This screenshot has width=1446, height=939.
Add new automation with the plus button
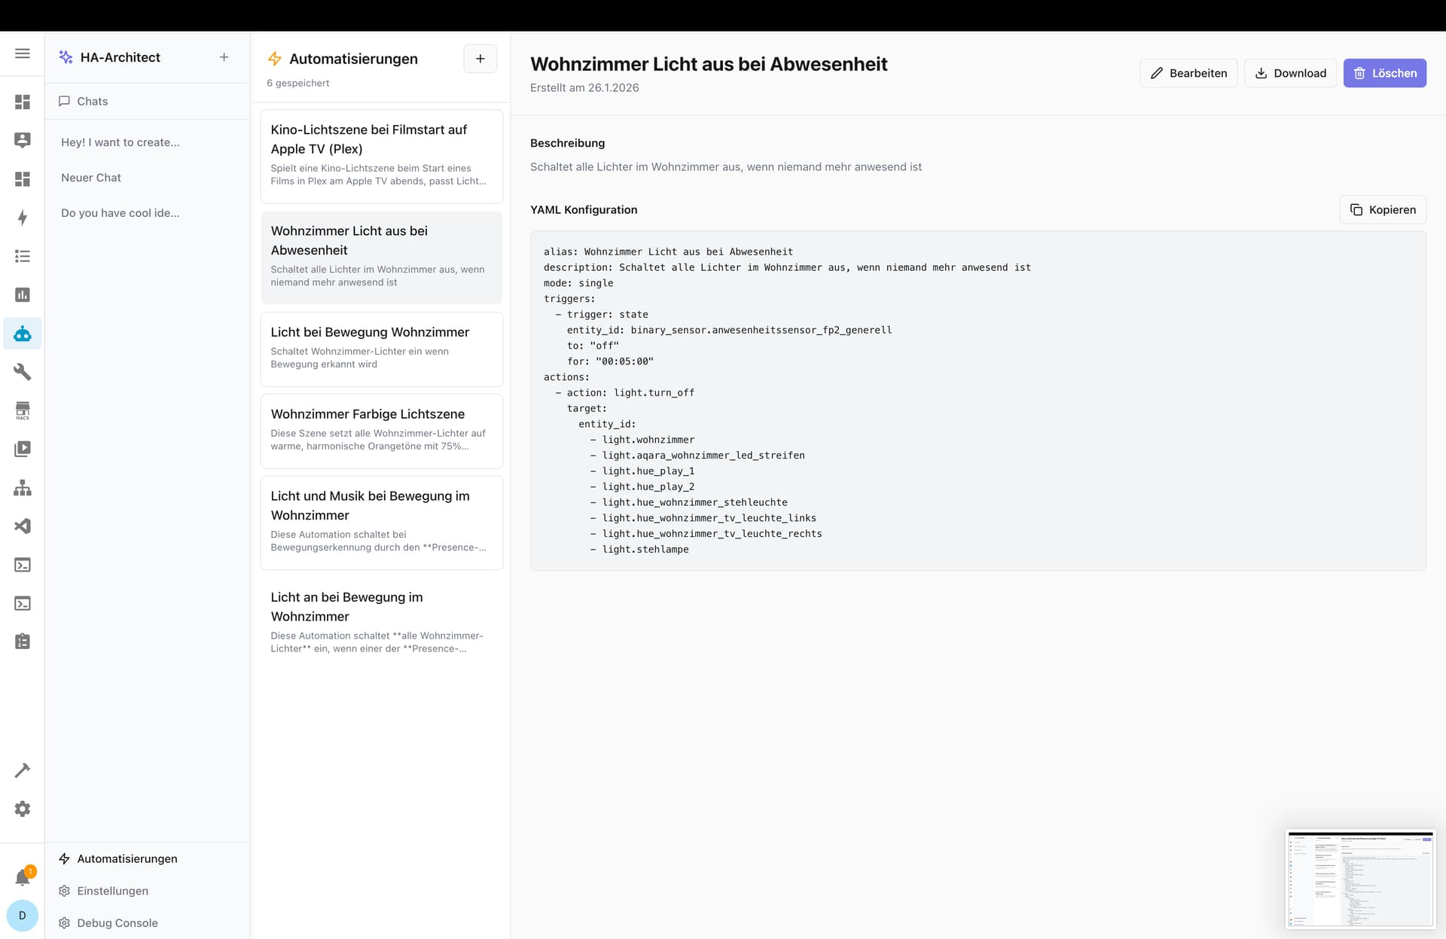pos(480,59)
